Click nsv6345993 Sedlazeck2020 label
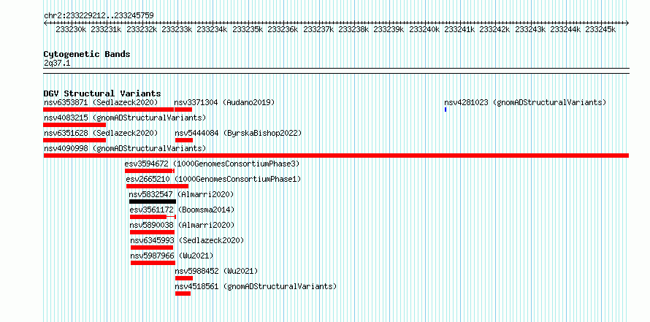Screen dimensions: 650x322 point(188,240)
